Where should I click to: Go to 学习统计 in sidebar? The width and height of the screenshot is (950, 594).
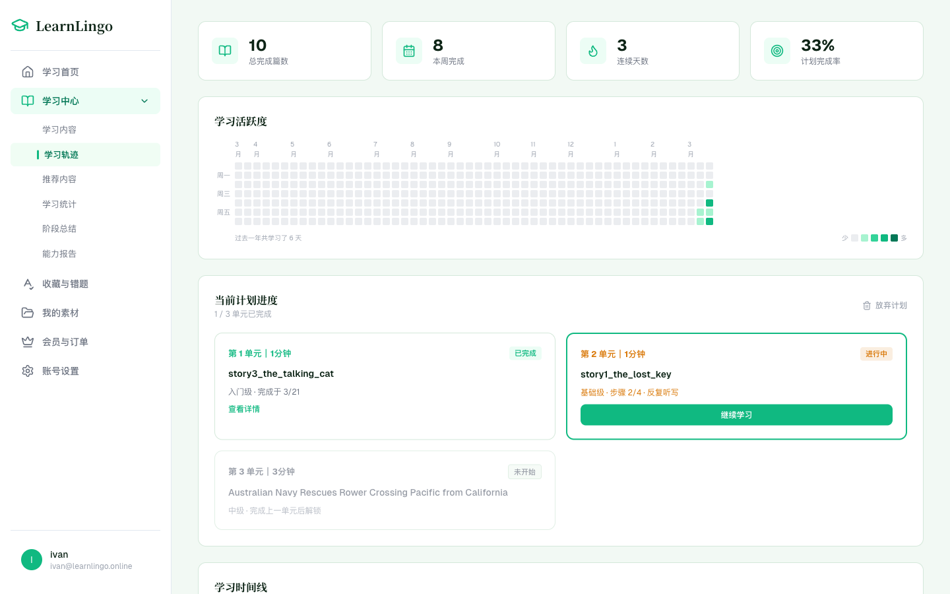[59, 204]
